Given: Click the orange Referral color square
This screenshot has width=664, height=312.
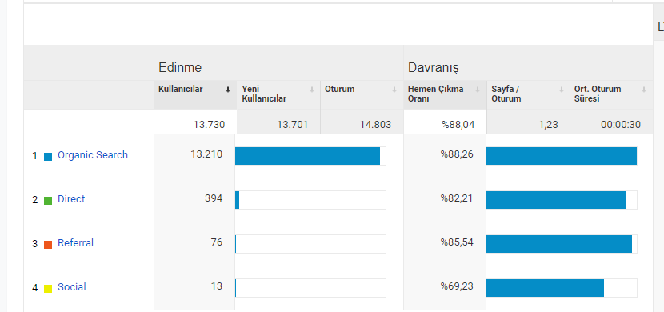Looking at the screenshot, I should [48, 245].
